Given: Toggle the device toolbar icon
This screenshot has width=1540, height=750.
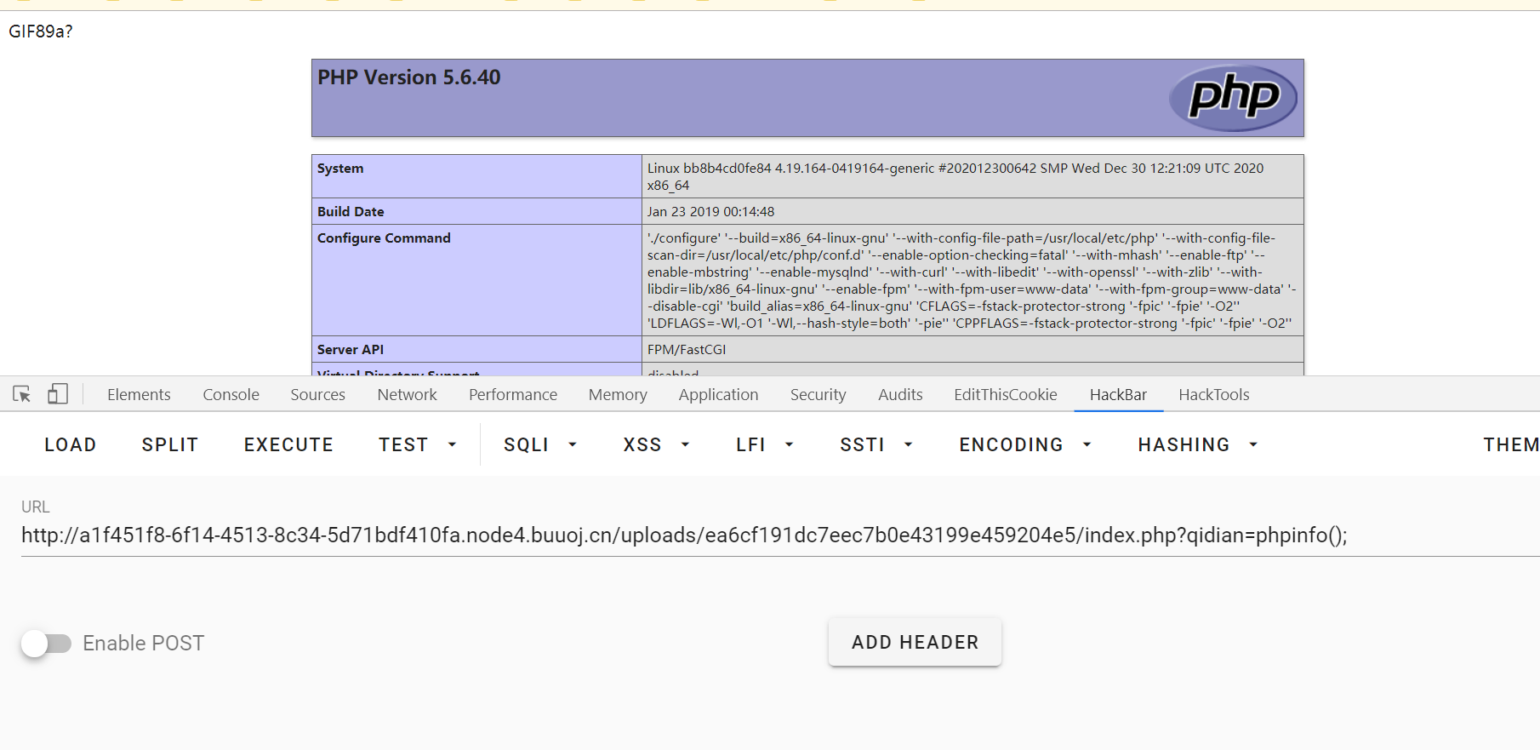Looking at the screenshot, I should click(58, 393).
